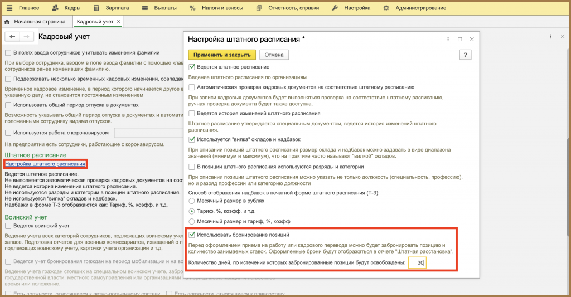Go back with the left arrow button
Viewport: 571px width, 297px height.
click(x=12, y=36)
